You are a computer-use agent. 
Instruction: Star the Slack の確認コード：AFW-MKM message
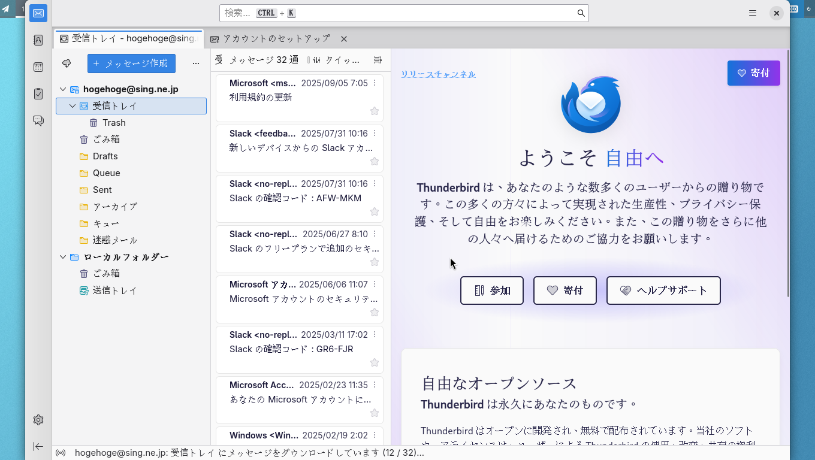375,211
